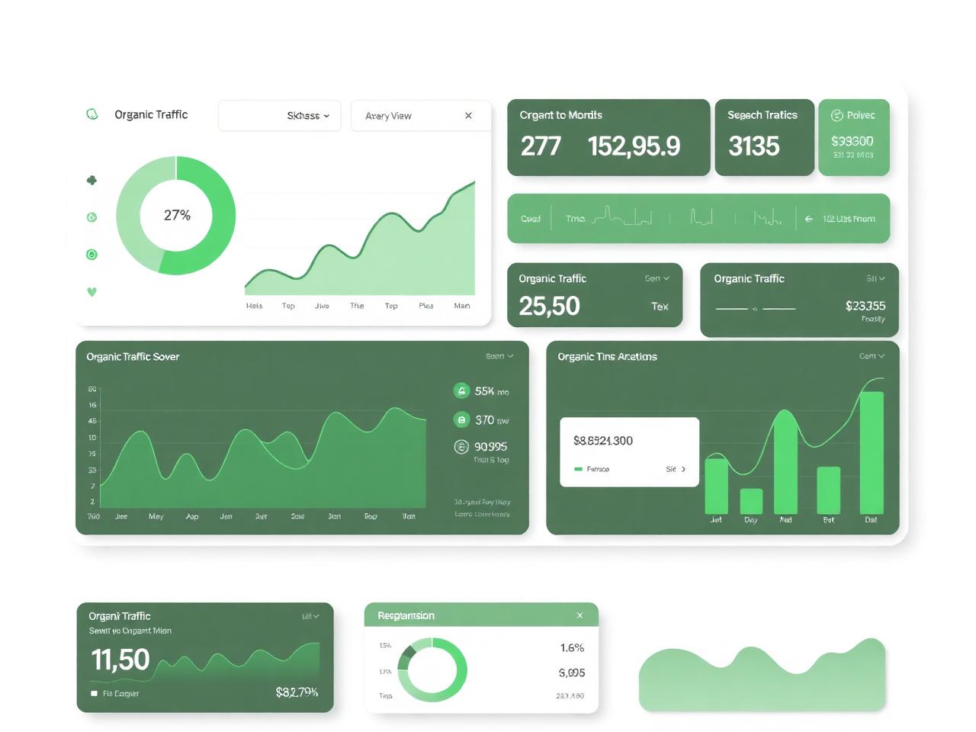This screenshot has height=732, width=976.
Task: Open the second circular sidebar icon
Action: 92,217
